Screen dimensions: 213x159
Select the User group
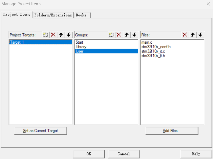click(106, 51)
